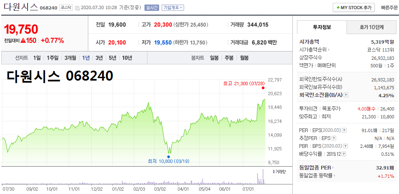Select the 3년 line chart period
Viewport: 399px width, 194px height.
[x=99, y=58]
